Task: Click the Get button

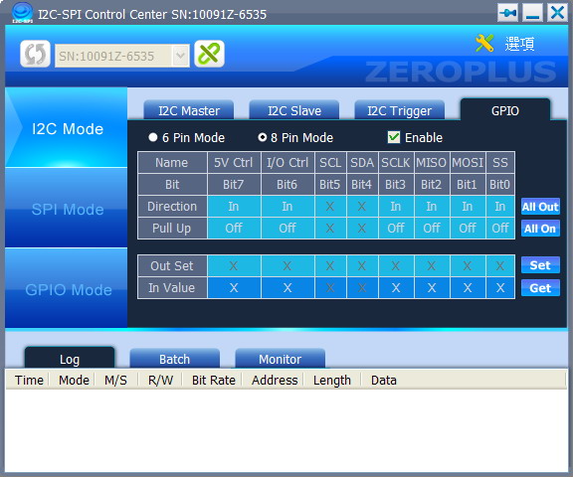Action: pos(540,288)
